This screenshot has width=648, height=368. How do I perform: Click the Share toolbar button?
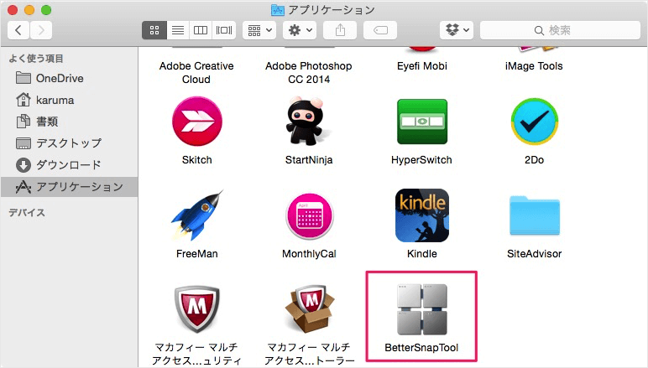340,30
